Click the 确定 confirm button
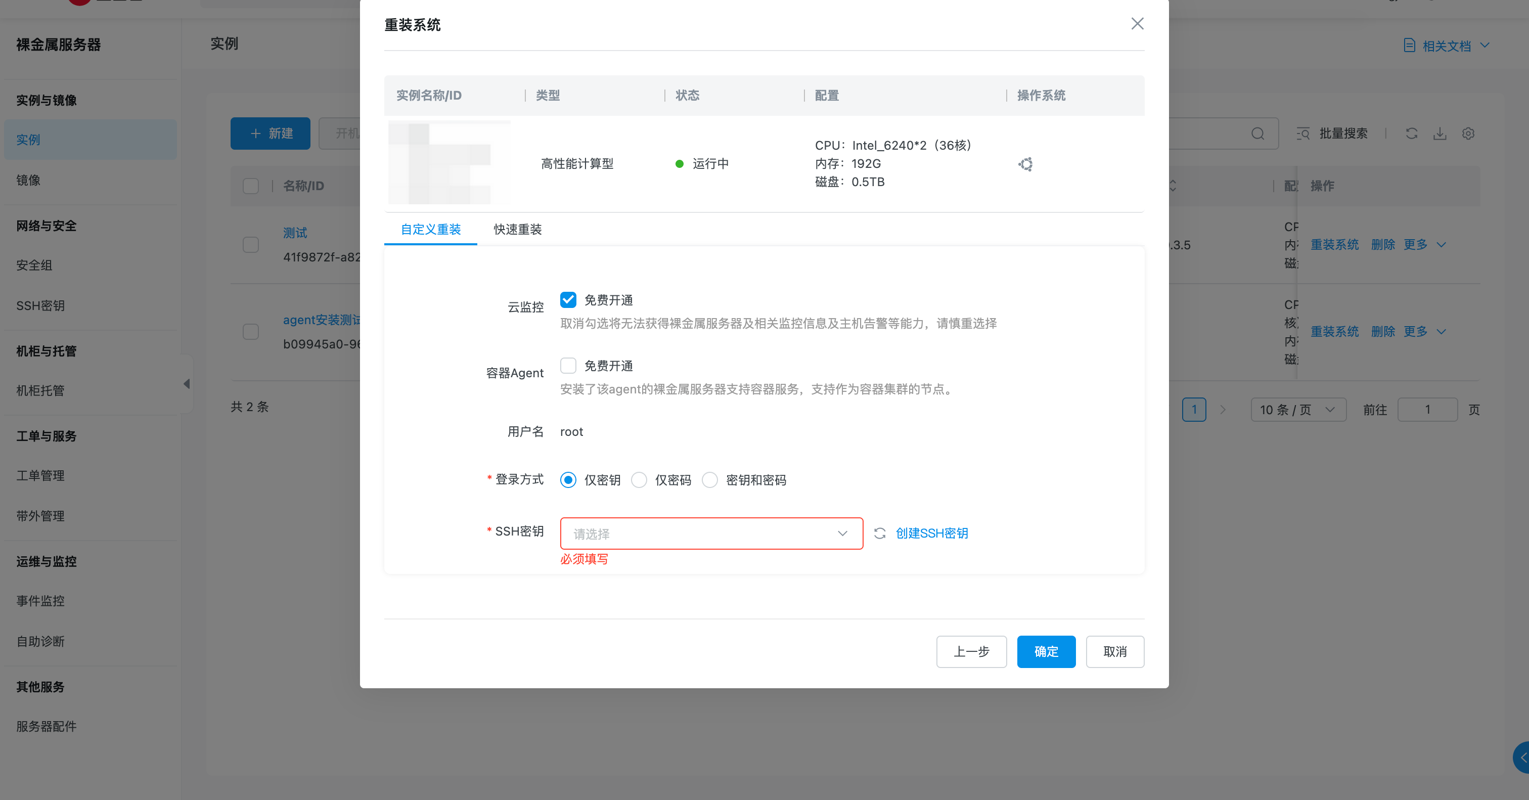Image resolution: width=1529 pixels, height=800 pixels. coord(1046,651)
